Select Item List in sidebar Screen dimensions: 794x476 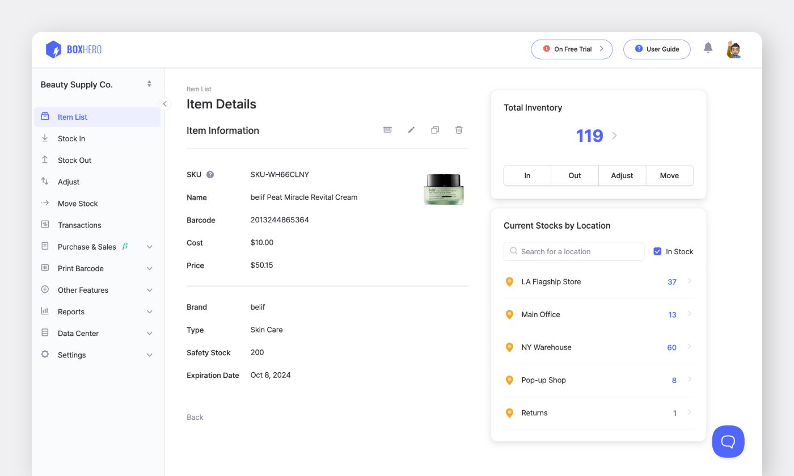[x=97, y=117]
